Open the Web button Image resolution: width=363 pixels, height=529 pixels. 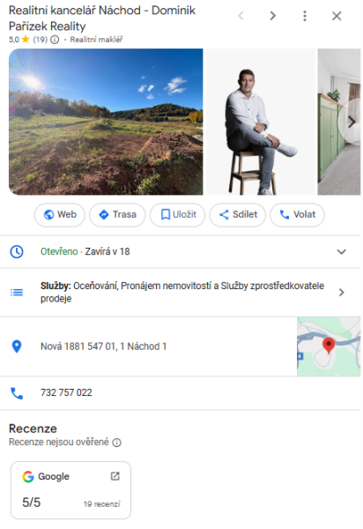click(x=60, y=214)
